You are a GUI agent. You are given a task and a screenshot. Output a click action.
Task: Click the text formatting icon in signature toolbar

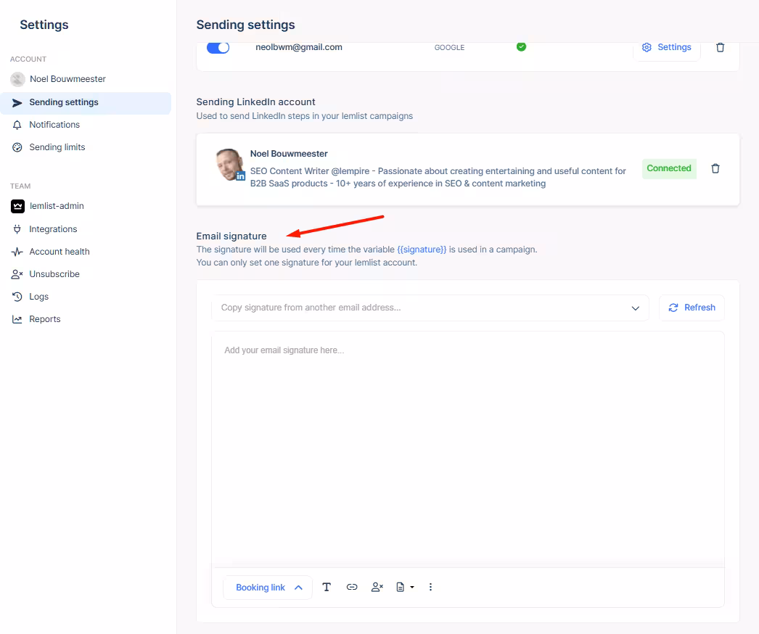click(327, 587)
